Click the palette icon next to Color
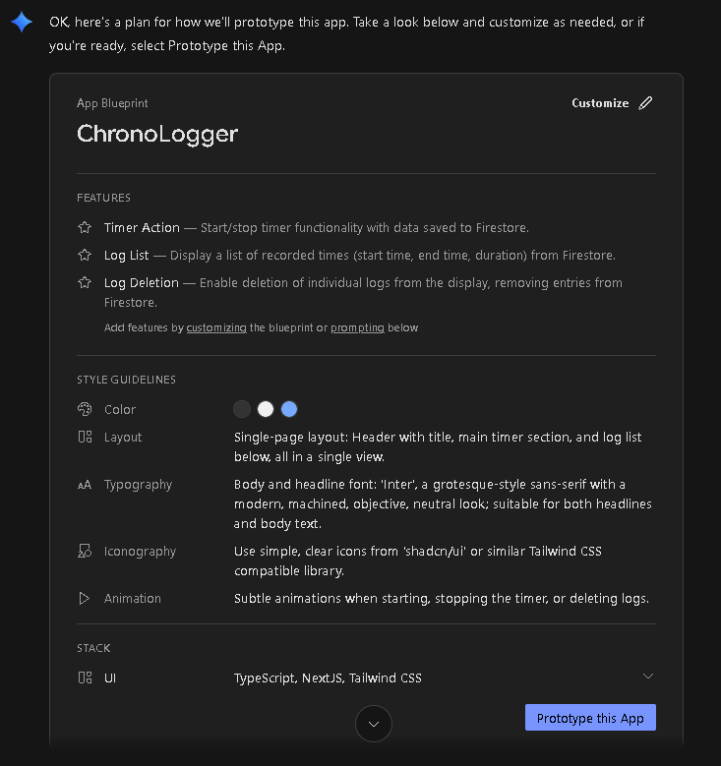721x766 pixels. click(85, 409)
